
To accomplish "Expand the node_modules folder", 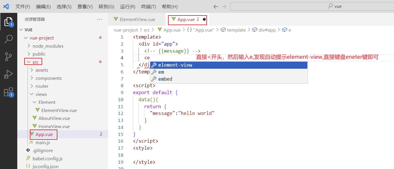I will pyautogui.click(x=48, y=46).
